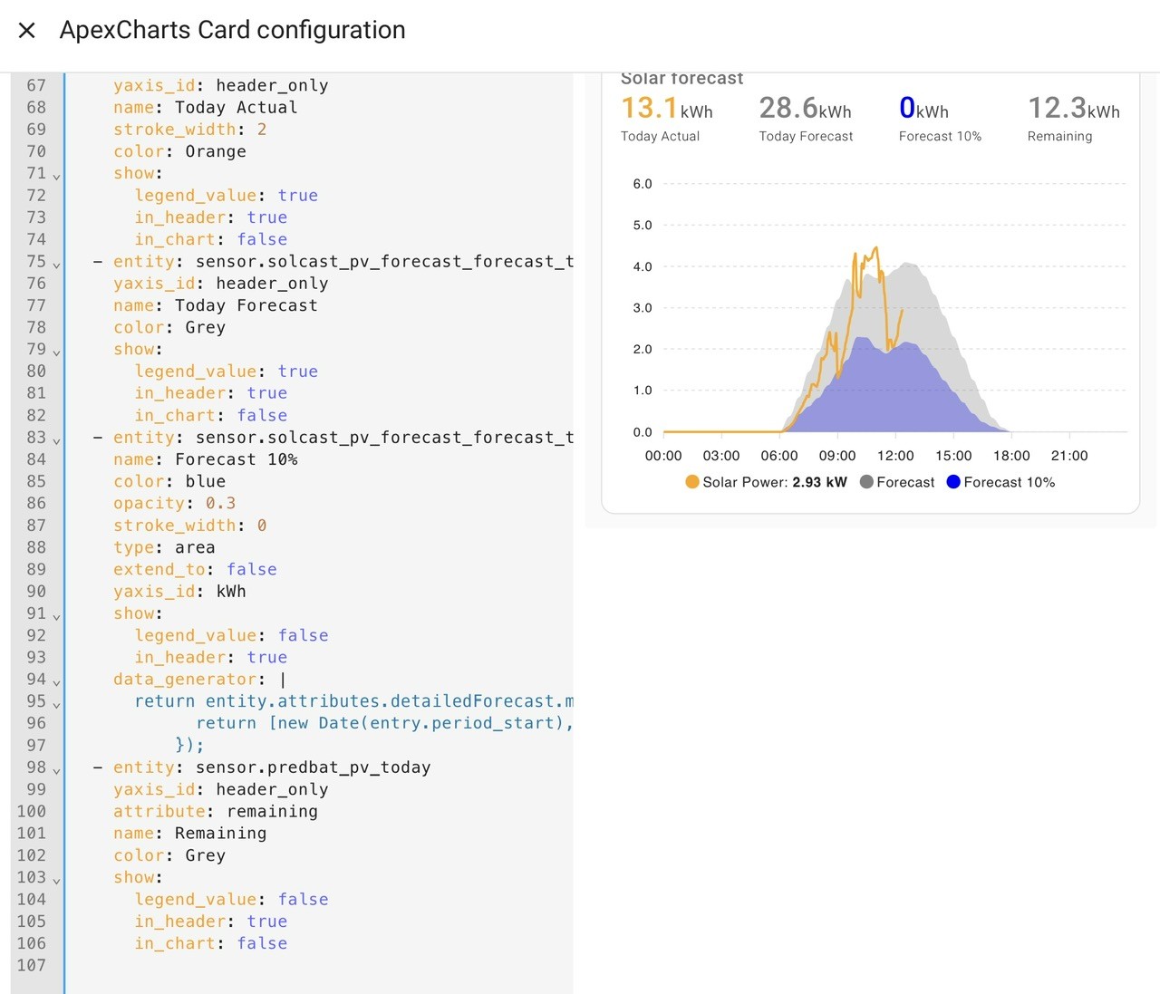This screenshot has height=994, width=1160.
Task: Click line number 107 in the gutter
Action: 31,965
